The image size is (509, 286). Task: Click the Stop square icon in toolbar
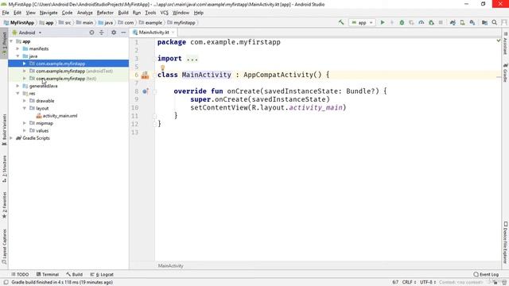[441, 22]
